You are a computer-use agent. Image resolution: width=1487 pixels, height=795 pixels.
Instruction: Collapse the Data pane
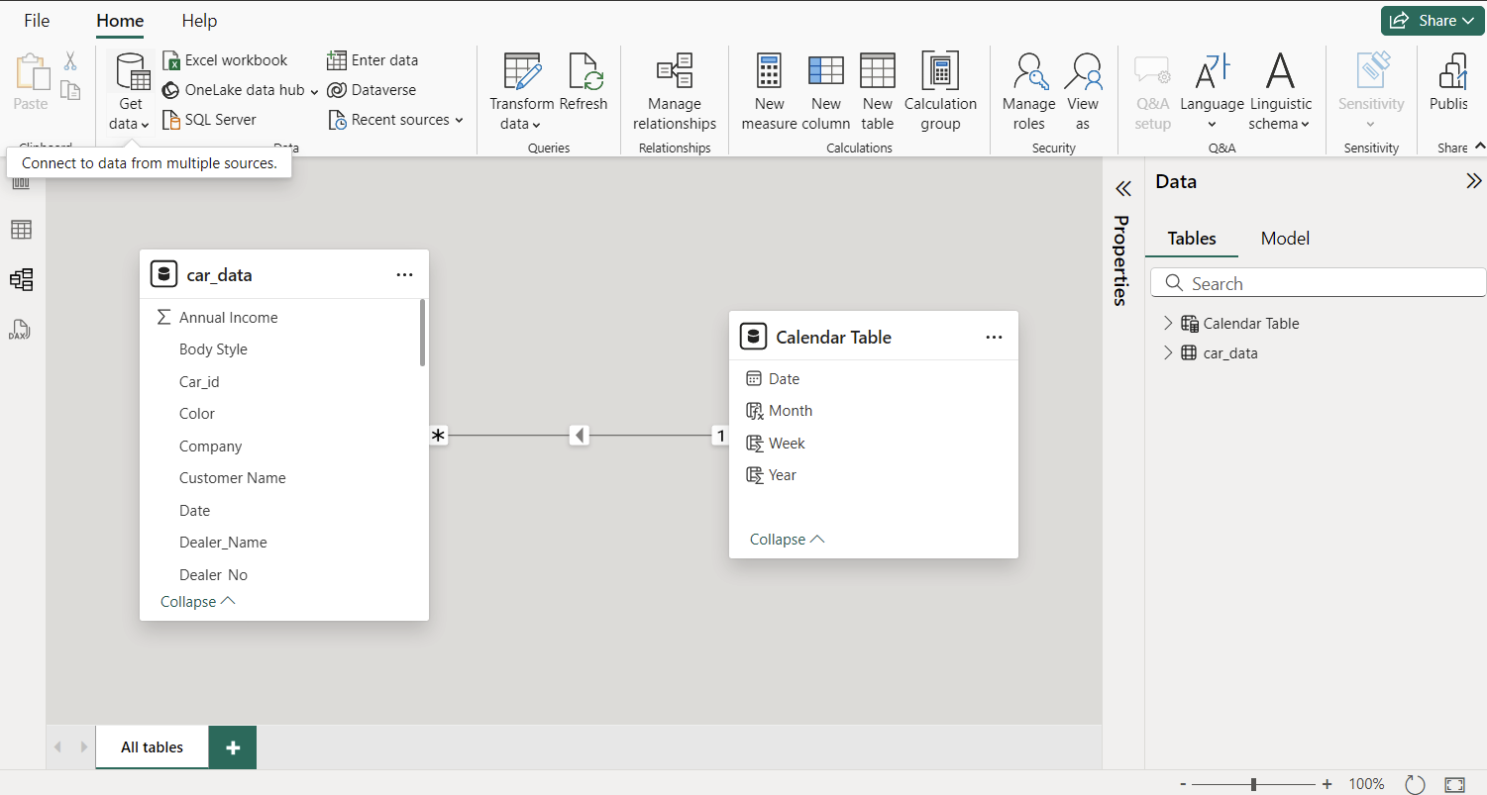coord(1473,181)
